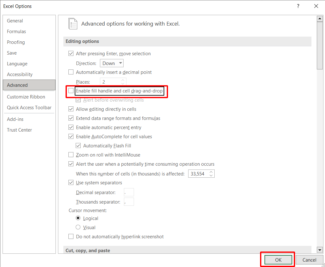Image resolution: width=325 pixels, height=267 pixels.
Task: Click the Cursor movement label
Action: point(88,211)
